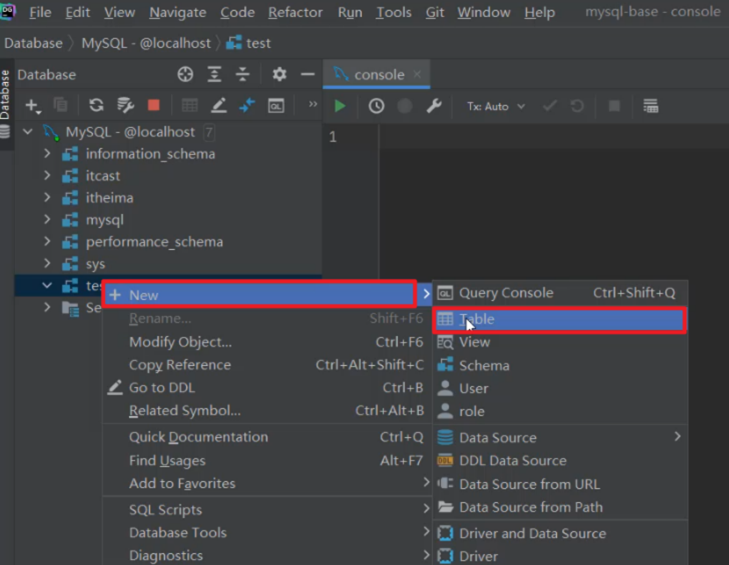The height and width of the screenshot is (565, 729).
Task: Choose View in the New submenu
Action: [x=560, y=342]
